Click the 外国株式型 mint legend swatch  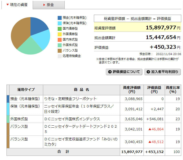pos(60,45)
